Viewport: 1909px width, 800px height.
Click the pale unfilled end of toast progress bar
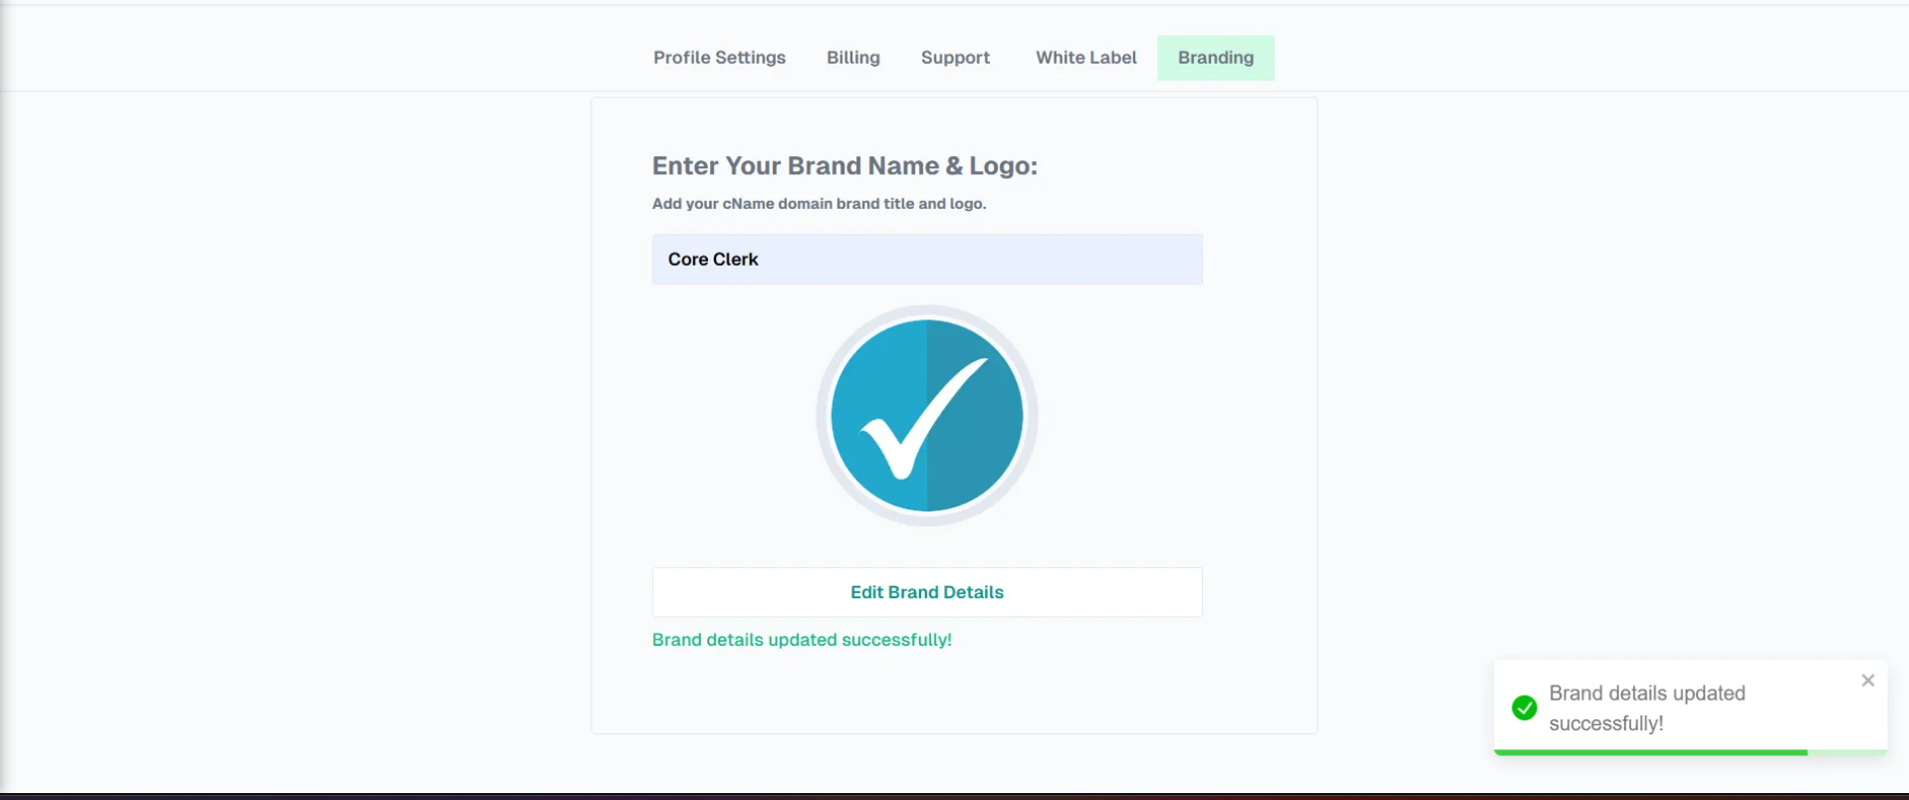pos(1847,752)
